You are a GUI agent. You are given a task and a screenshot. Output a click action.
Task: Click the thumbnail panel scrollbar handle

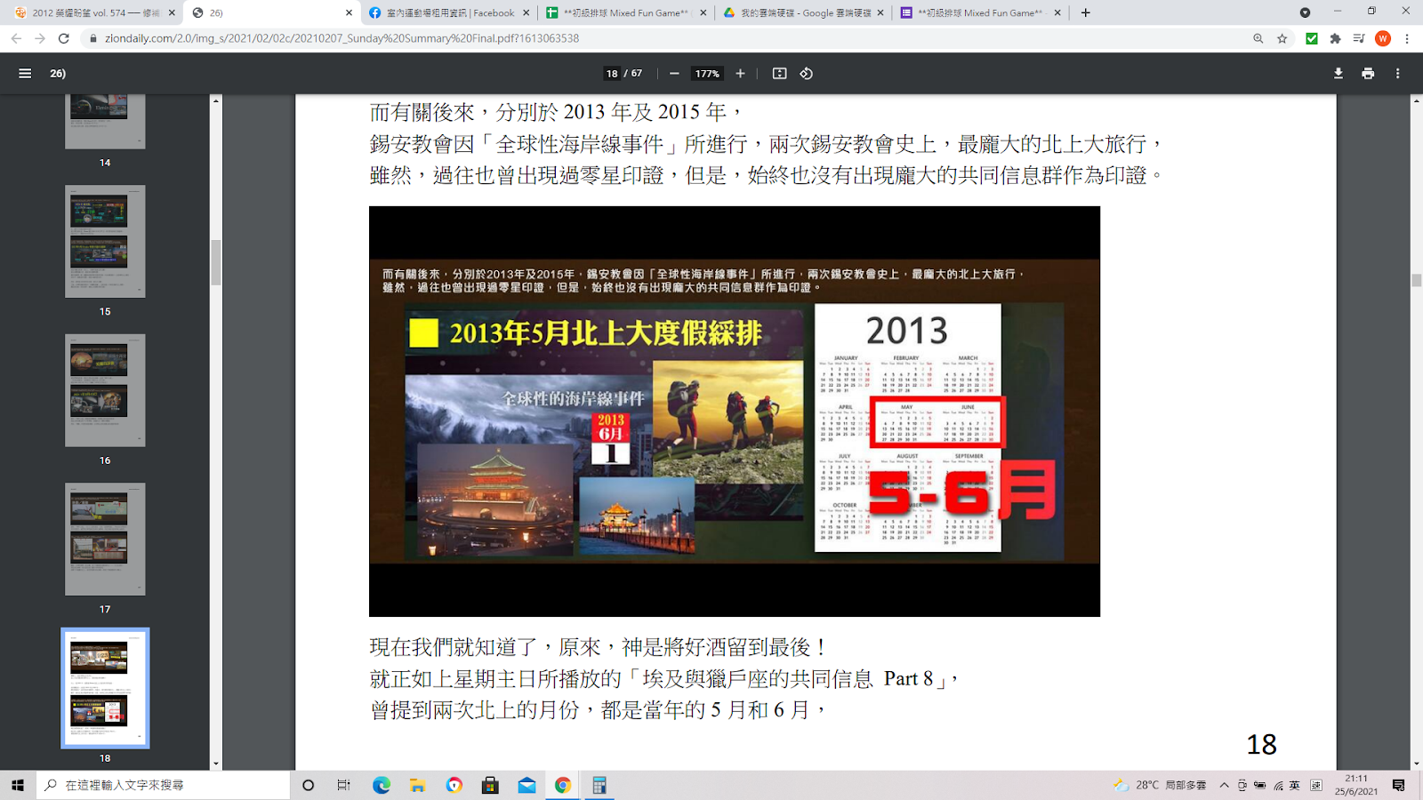click(215, 262)
